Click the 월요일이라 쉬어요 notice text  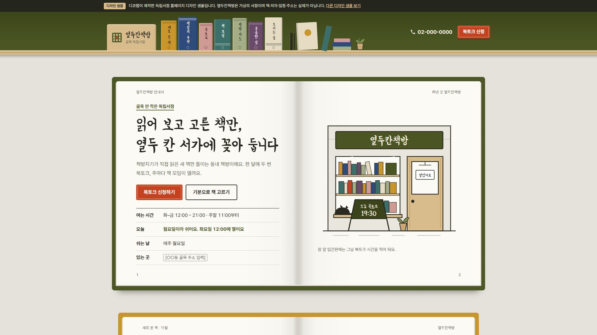pyautogui.click(x=203, y=229)
